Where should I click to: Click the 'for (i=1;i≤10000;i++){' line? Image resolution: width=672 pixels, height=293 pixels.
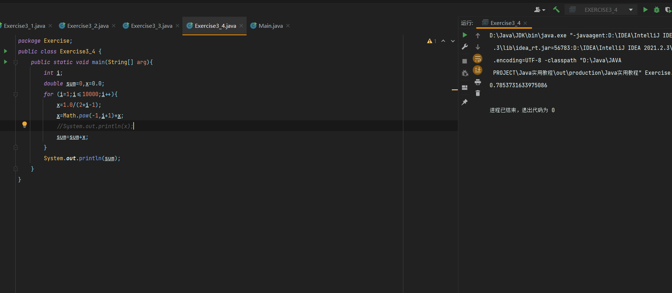coord(81,94)
